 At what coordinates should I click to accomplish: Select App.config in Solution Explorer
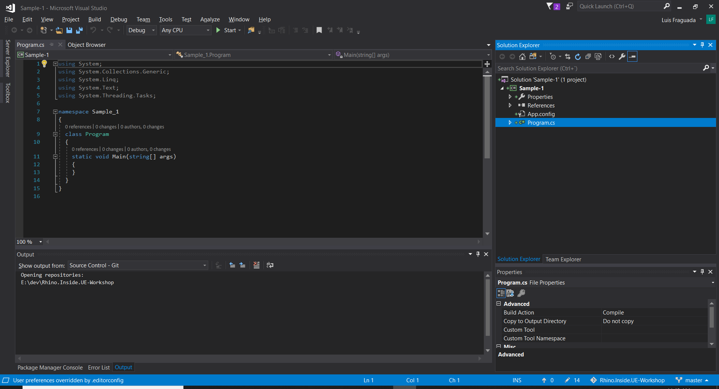[x=541, y=114]
